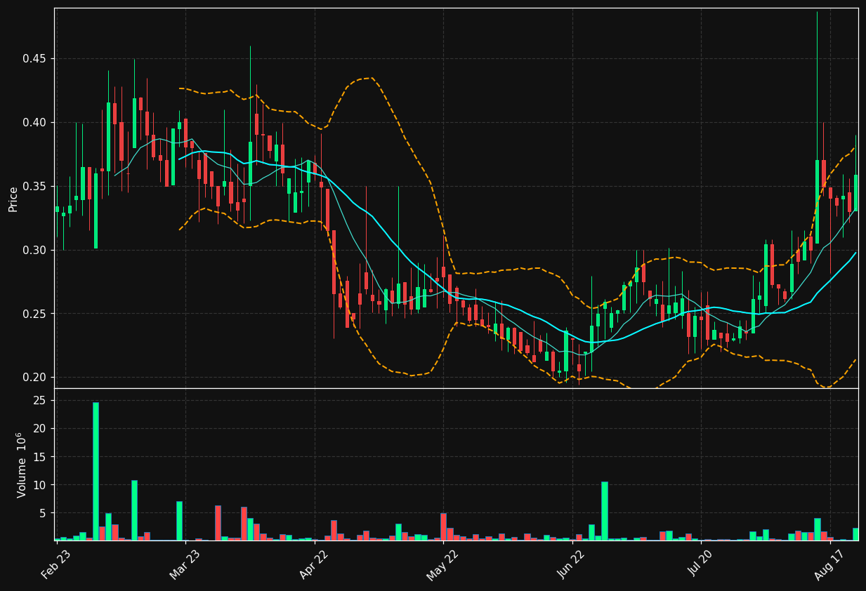The width and height of the screenshot is (866, 591).
Task: Click the 10 volume tick label
Action: [x=40, y=485]
